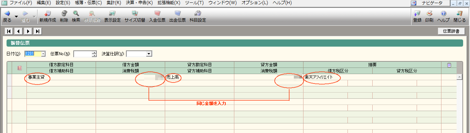The height and width of the screenshot is (133, 470).
Task: Click the 振替伝票 title bar
Action: pyautogui.click(x=235, y=43)
